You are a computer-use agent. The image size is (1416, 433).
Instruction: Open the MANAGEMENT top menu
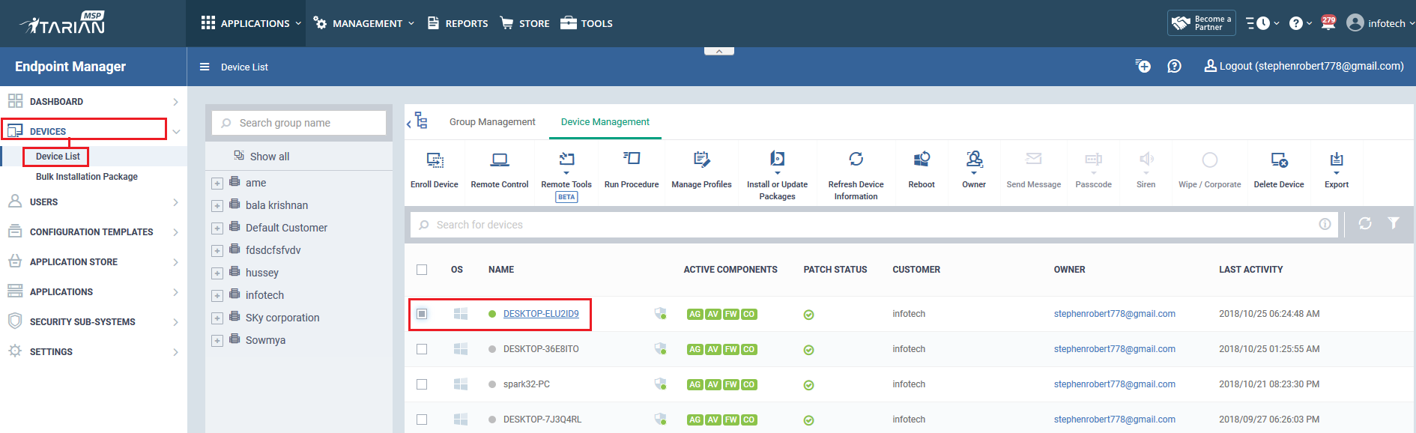pos(363,23)
